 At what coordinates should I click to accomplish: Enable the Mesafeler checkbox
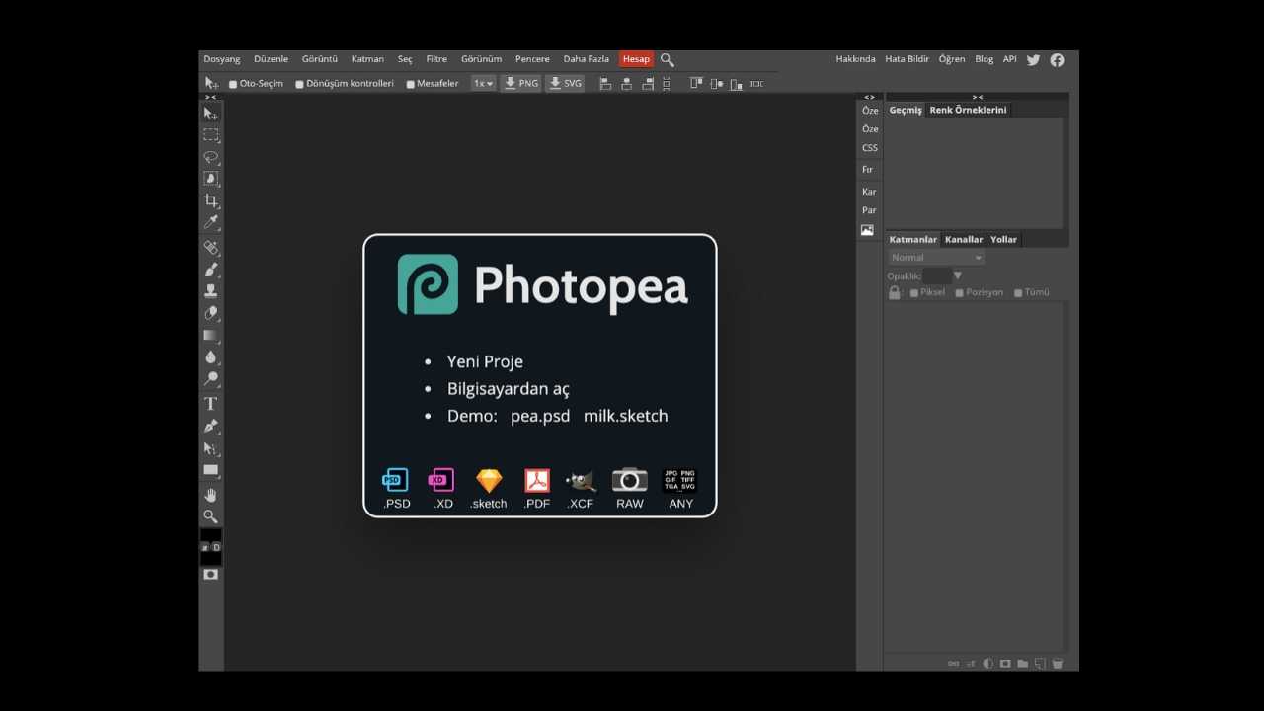[411, 84]
